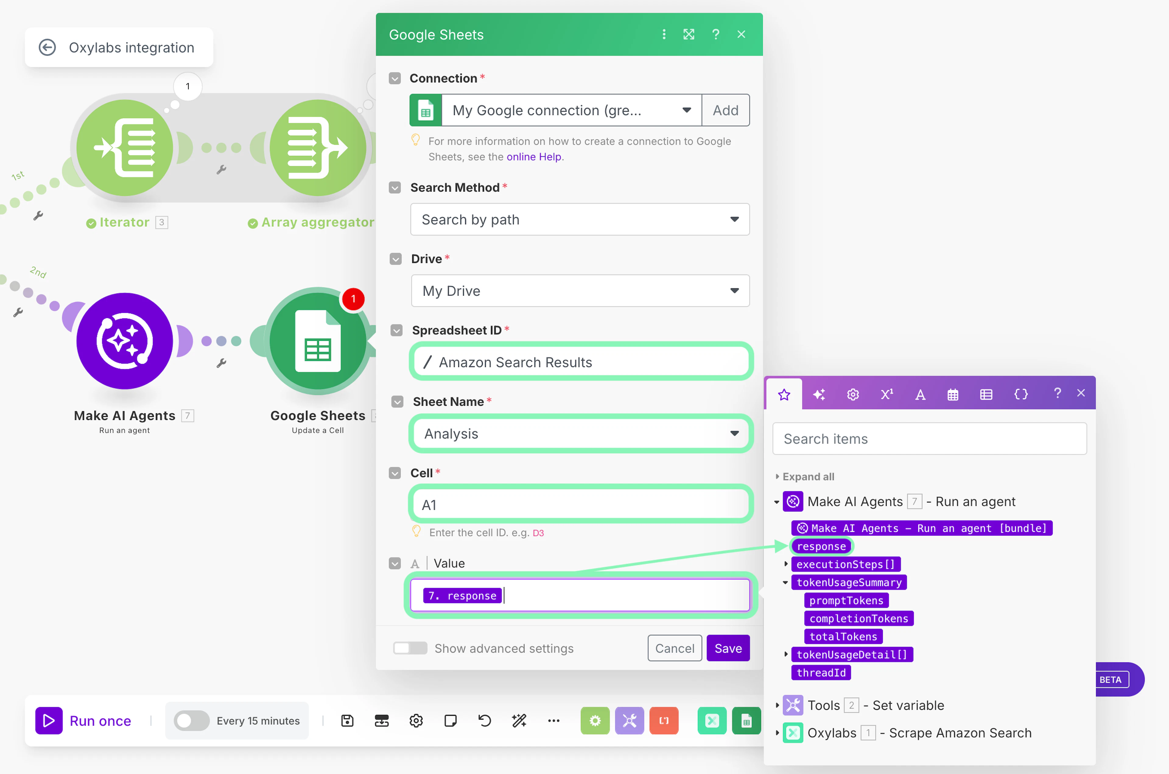1169x774 pixels.
Task: Open the green Flow control tools icon
Action: click(x=595, y=721)
